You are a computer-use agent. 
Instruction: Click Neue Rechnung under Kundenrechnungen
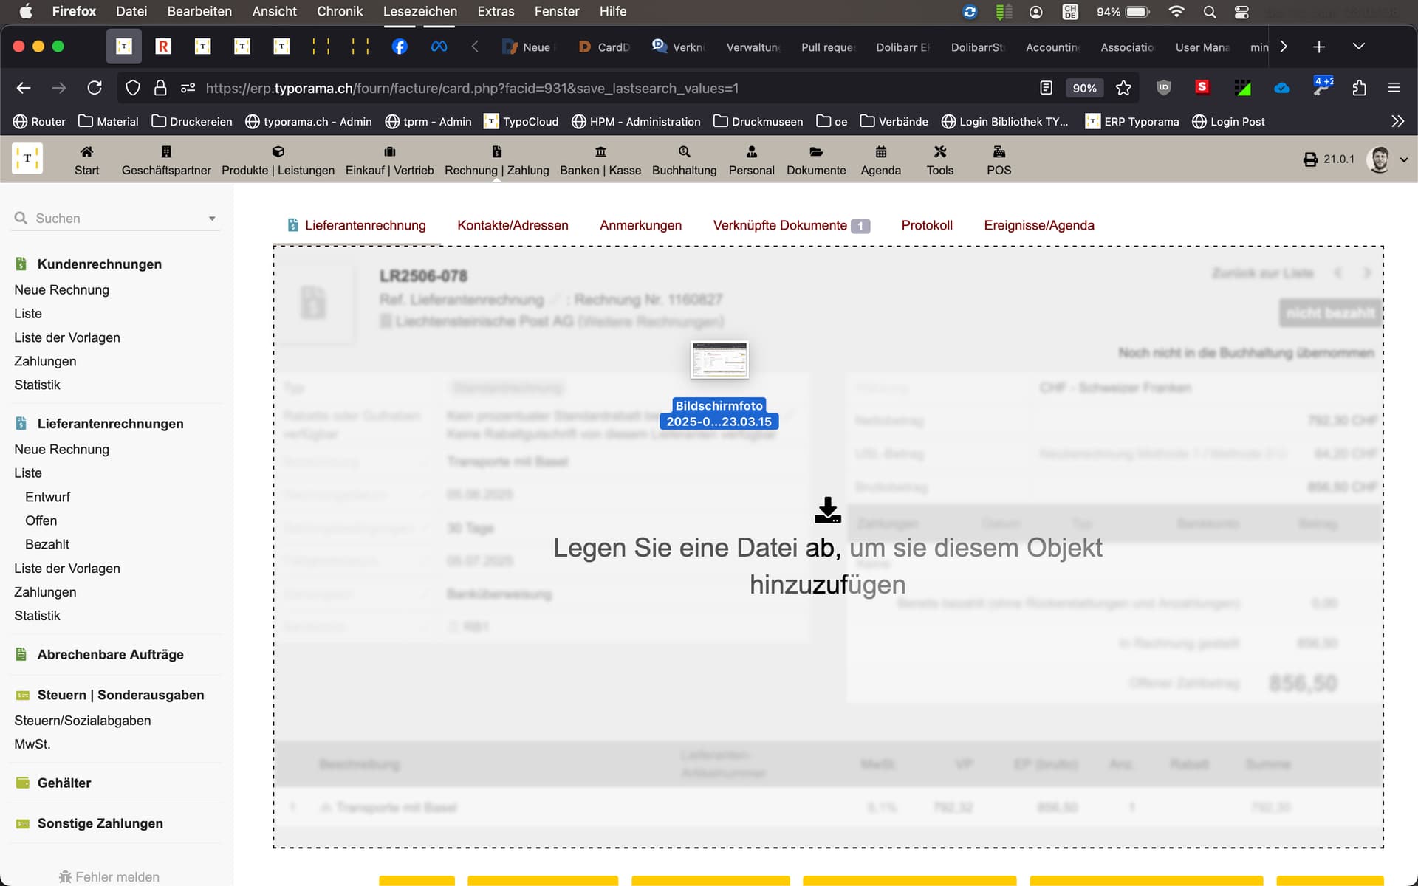61,290
